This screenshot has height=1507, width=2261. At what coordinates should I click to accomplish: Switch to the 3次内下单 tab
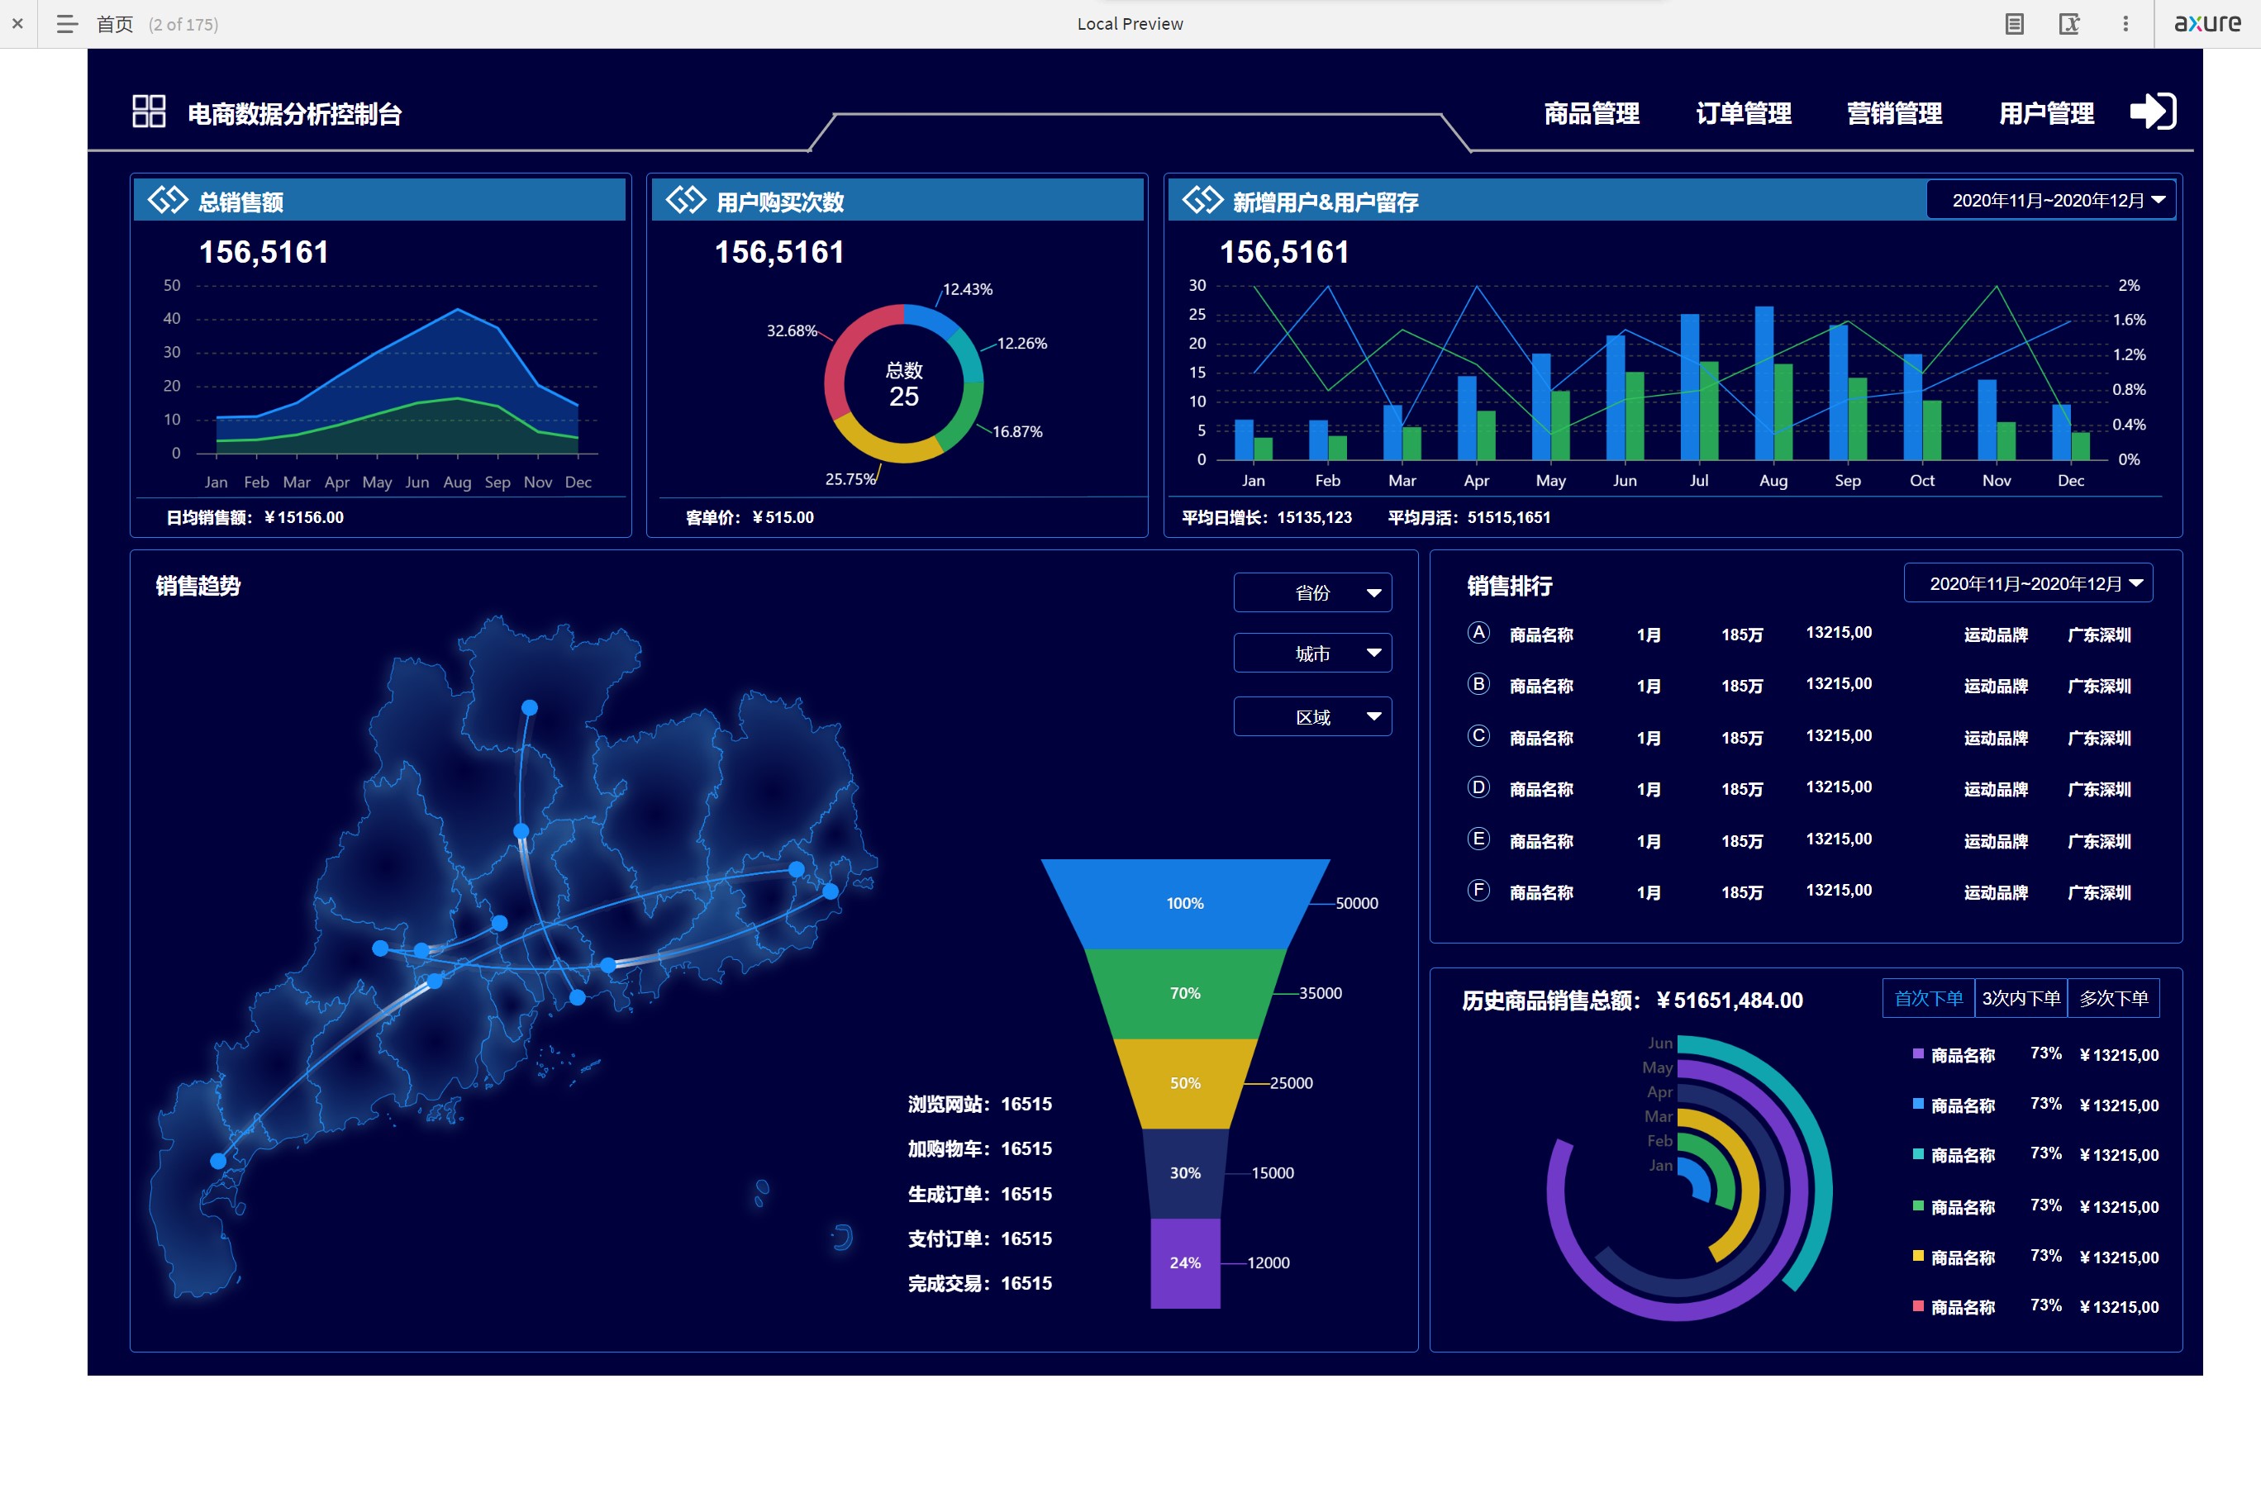(x=2021, y=999)
